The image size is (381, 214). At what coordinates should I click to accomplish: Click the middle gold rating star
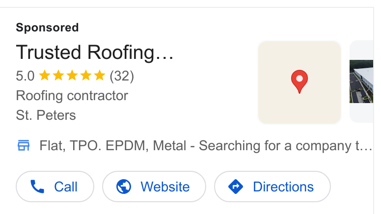coord(72,75)
